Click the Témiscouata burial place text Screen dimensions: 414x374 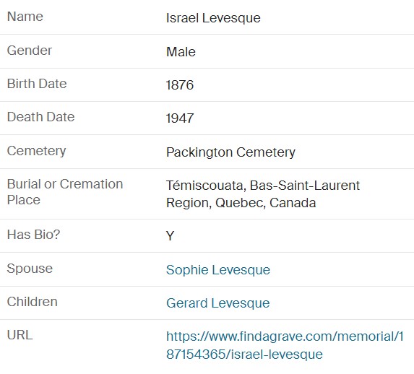(263, 194)
